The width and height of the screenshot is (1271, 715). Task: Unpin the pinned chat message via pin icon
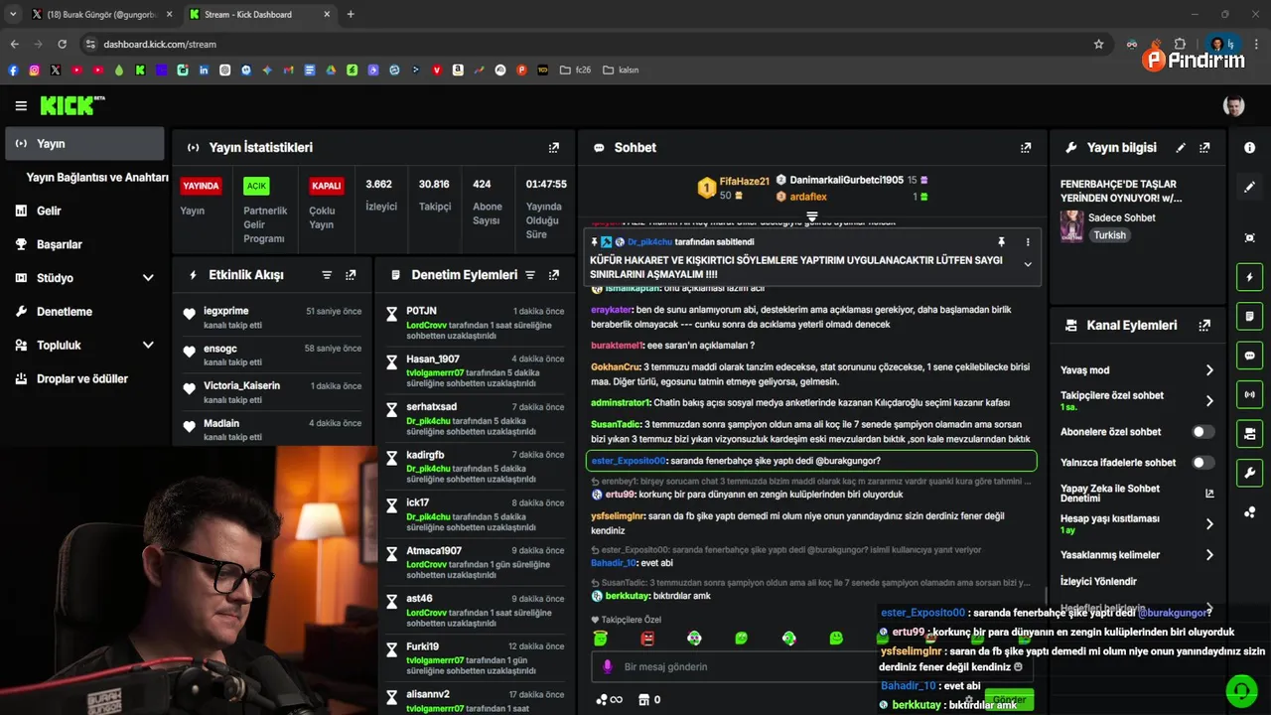pos(1001,241)
